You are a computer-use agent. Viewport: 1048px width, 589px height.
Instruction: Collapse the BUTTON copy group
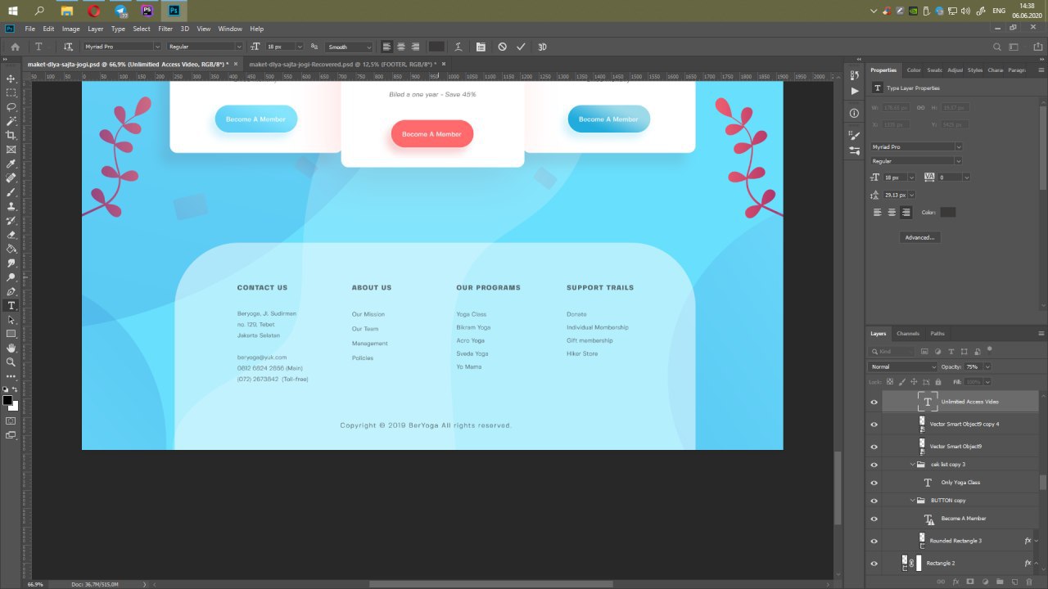(913, 501)
